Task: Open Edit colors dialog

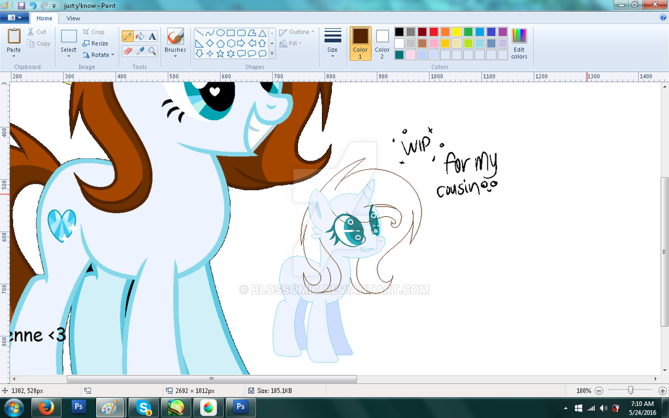Action: point(519,43)
